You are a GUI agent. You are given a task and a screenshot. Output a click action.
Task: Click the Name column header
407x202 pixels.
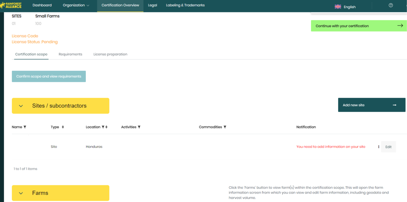[x=17, y=127]
